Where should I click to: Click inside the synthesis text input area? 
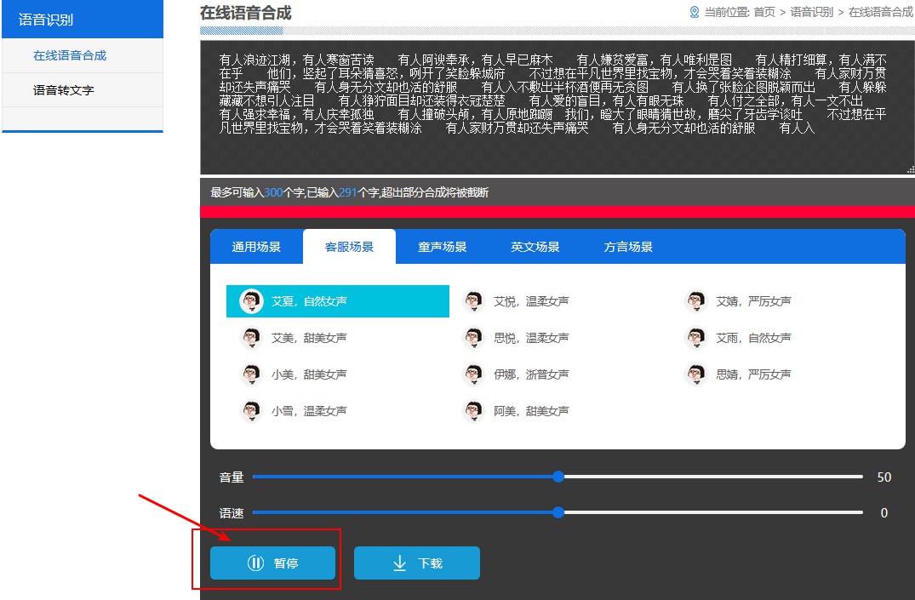[x=558, y=107]
